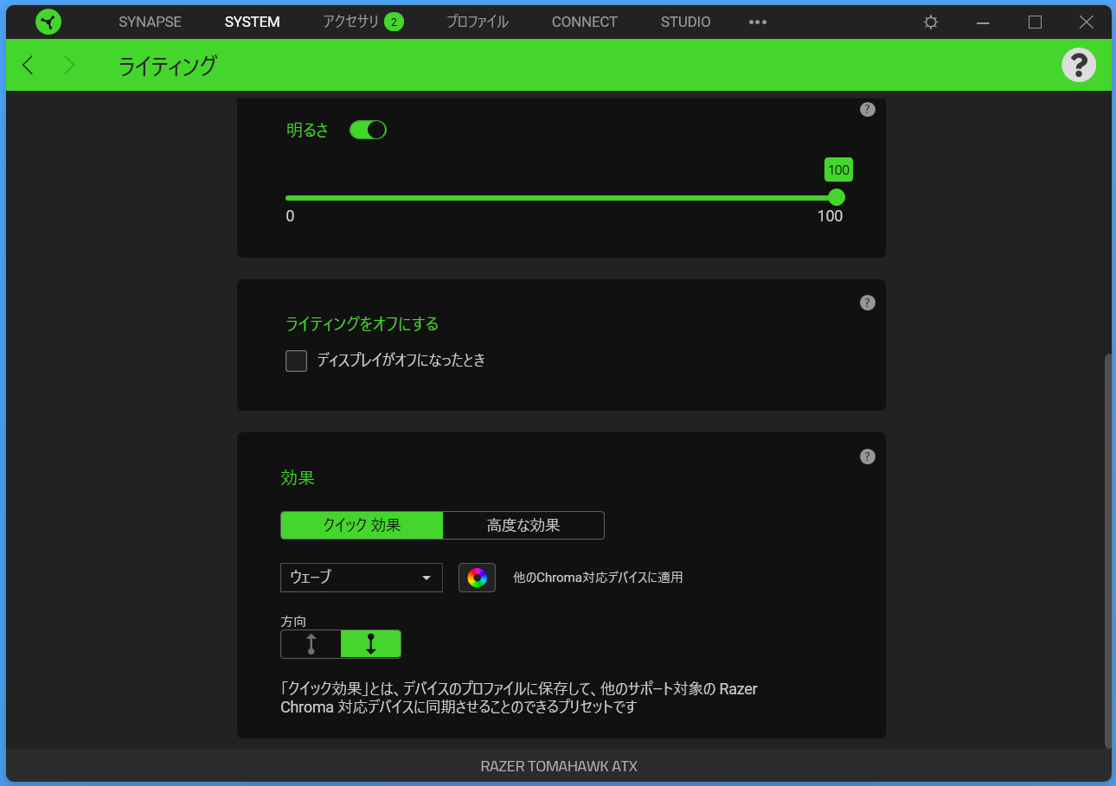Set wave direction to downward arrow
Screen dimensions: 1116x786
click(370, 644)
